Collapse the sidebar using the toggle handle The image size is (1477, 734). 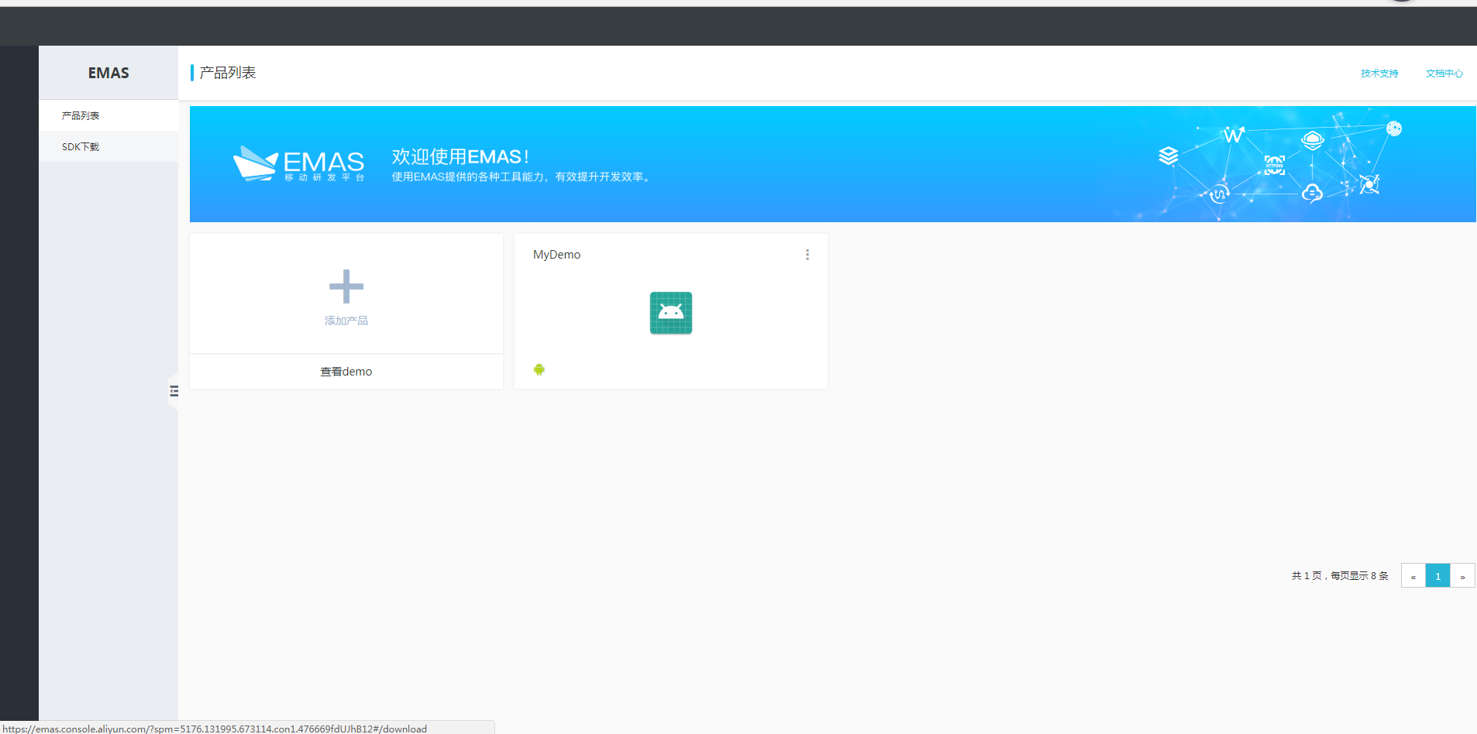point(174,391)
